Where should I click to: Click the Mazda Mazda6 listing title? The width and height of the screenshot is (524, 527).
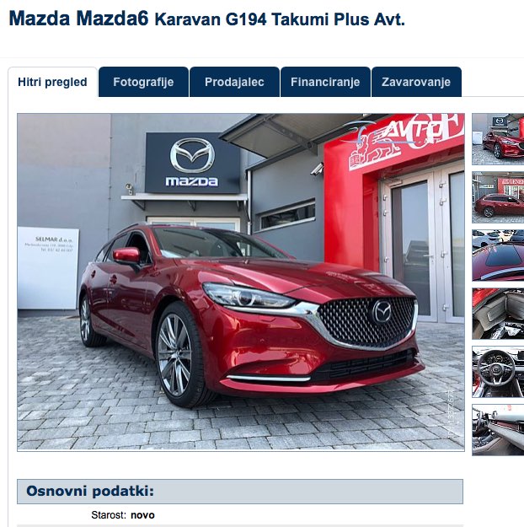pos(78,19)
